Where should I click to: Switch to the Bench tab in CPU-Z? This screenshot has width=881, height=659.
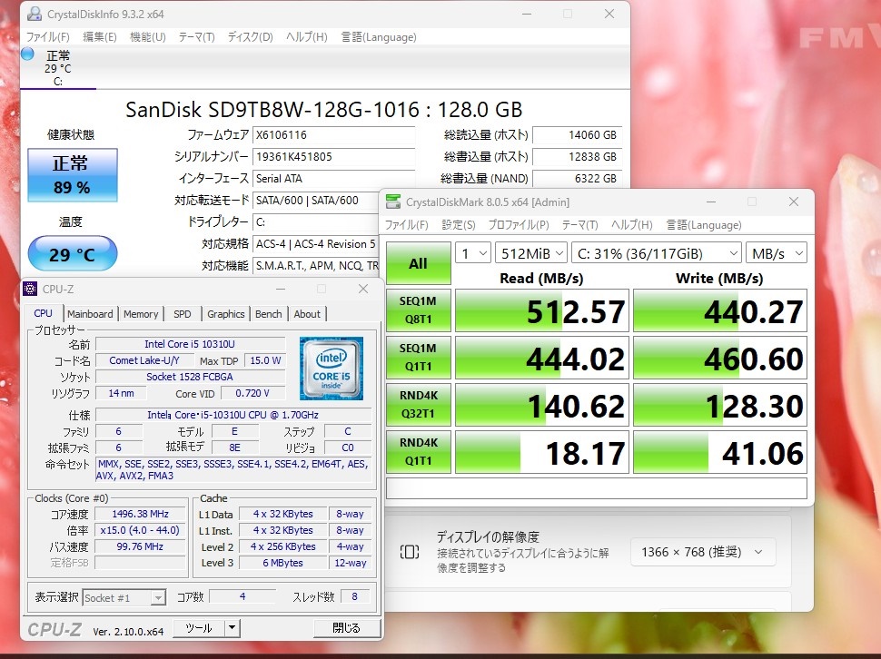[x=269, y=314]
